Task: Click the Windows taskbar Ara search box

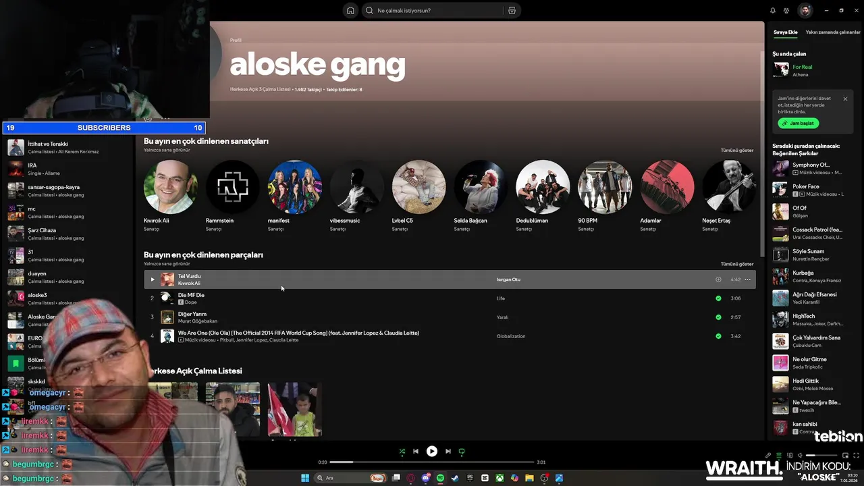Action: [x=350, y=478]
